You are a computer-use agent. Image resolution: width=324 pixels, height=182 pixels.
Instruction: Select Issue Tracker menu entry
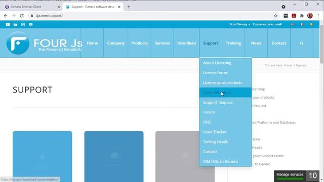pyautogui.click(x=225, y=132)
